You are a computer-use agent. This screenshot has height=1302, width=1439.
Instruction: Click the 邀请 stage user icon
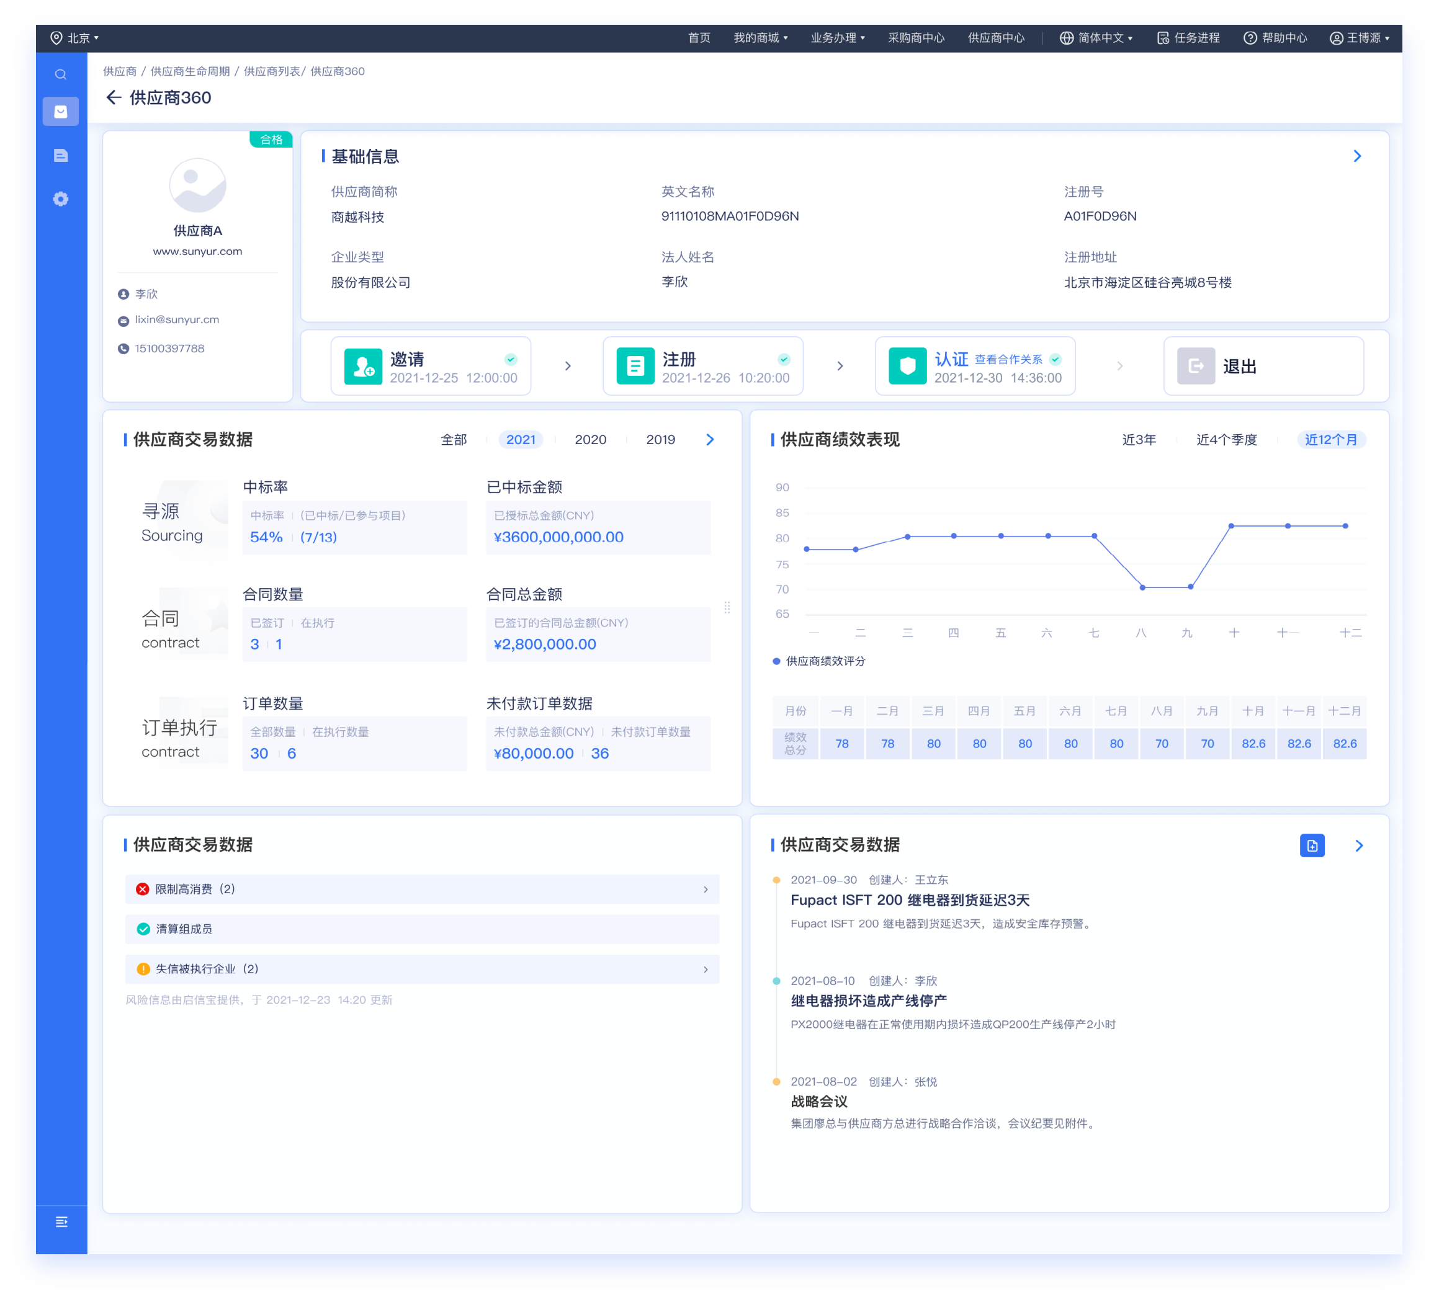[x=364, y=366]
